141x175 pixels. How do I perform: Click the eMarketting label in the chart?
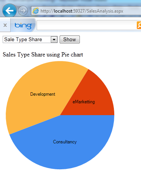84,102
